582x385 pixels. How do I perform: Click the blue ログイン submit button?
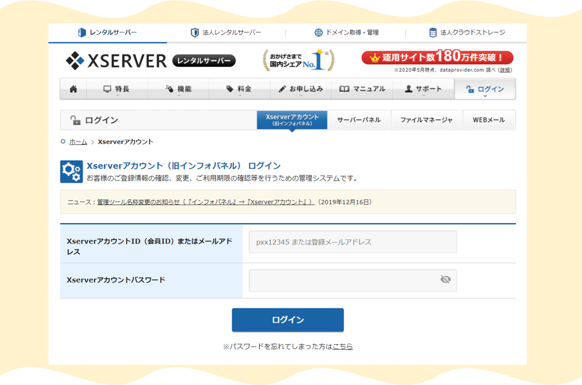click(x=288, y=320)
